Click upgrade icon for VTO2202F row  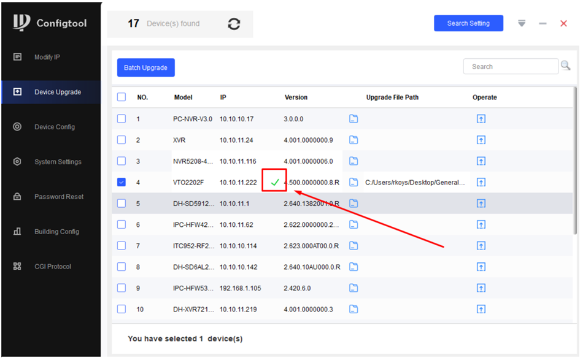point(481,182)
